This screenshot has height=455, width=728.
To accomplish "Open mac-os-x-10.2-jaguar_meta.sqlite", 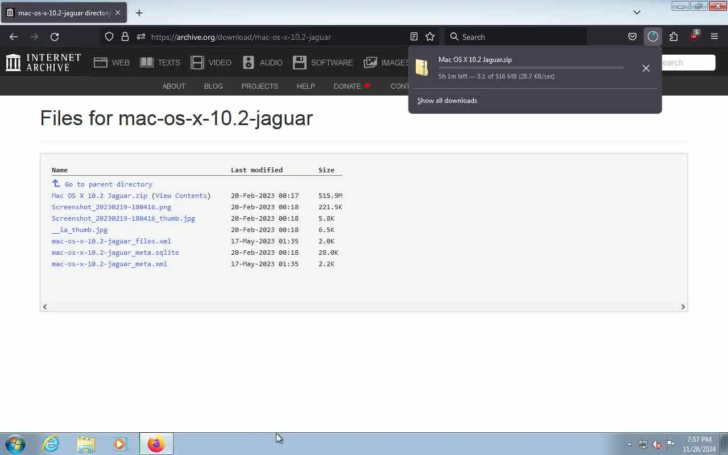I will tap(115, 253).
